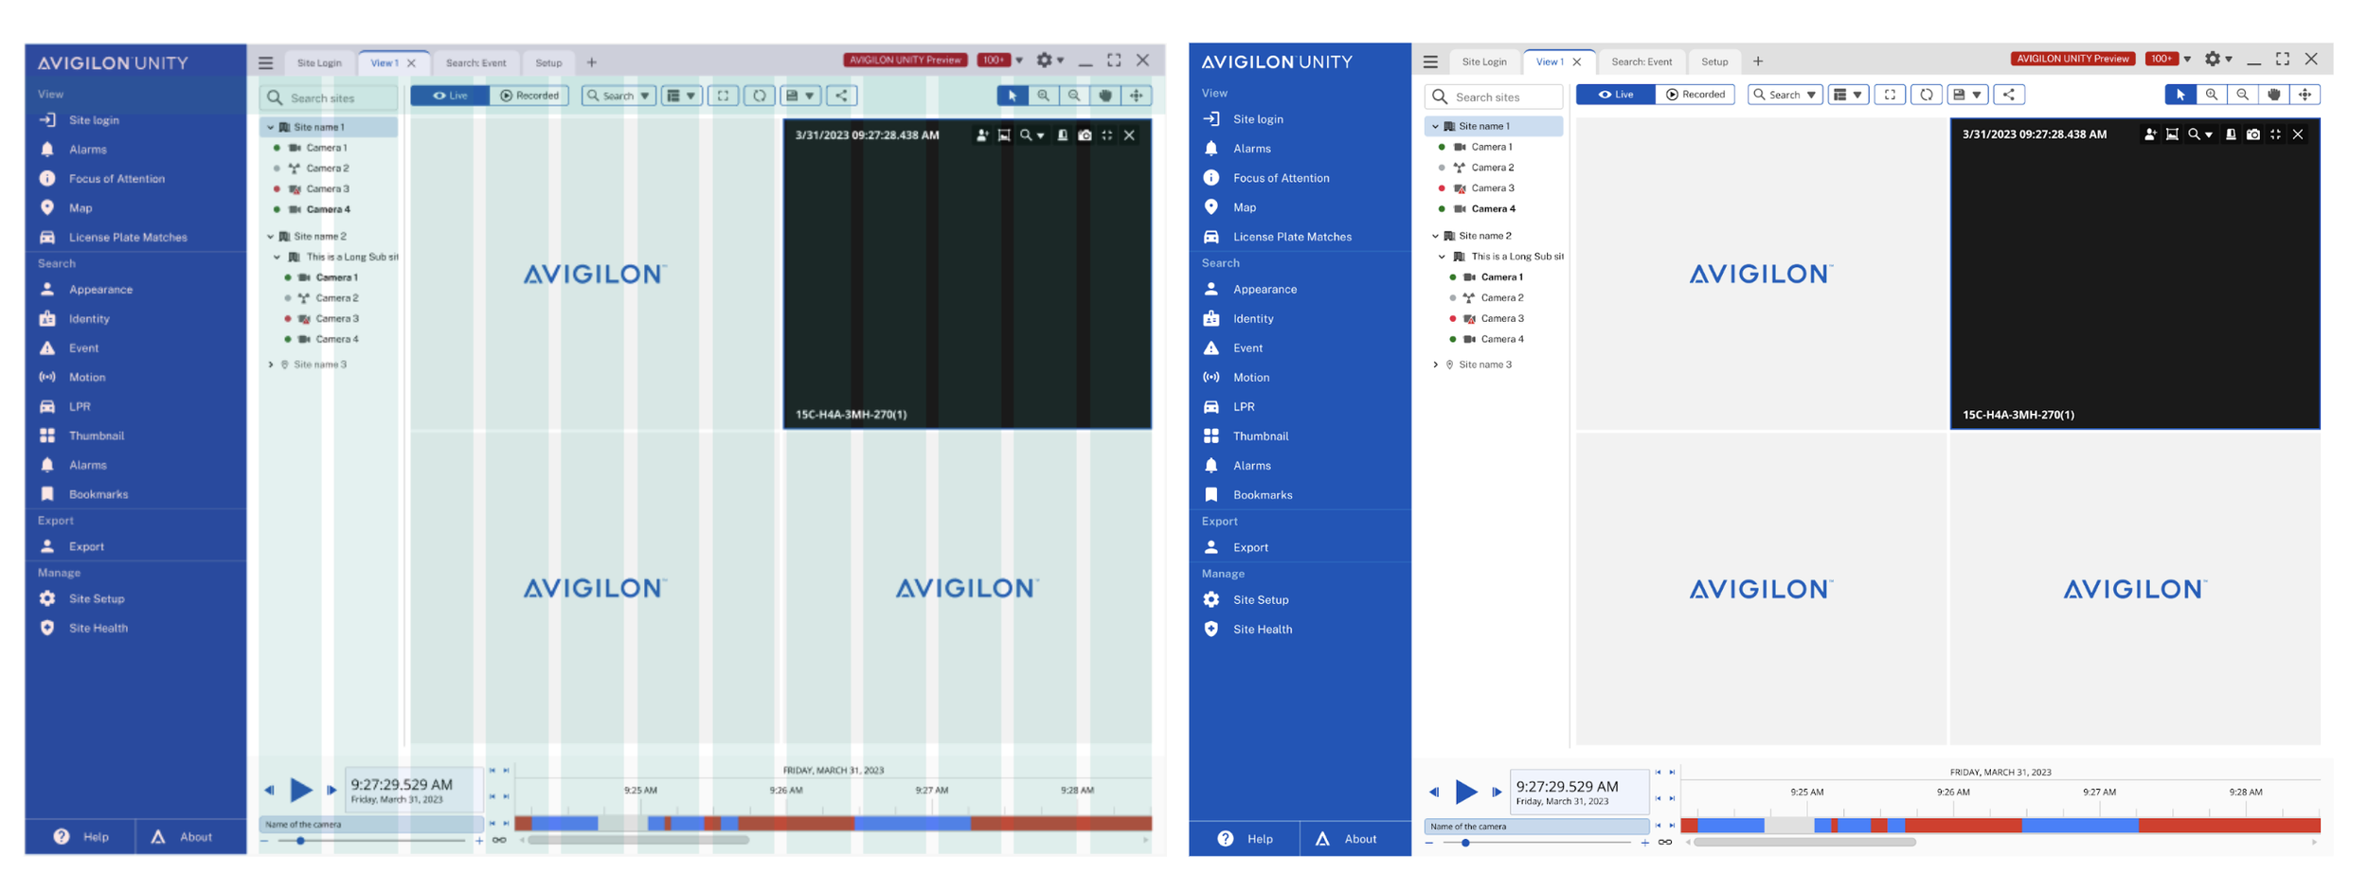Image resolution: width=2368 pixels, height=890 pixels.
Task: Click the zoom out tool in right window
Action: (x=2243, y=95)
